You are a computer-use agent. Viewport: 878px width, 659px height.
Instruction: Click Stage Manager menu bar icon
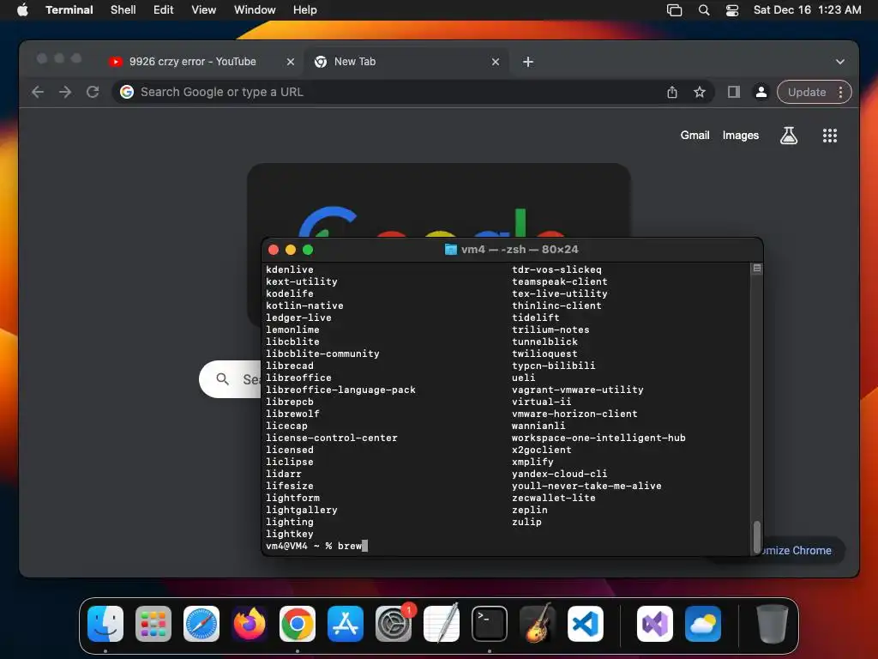[674, 10]
